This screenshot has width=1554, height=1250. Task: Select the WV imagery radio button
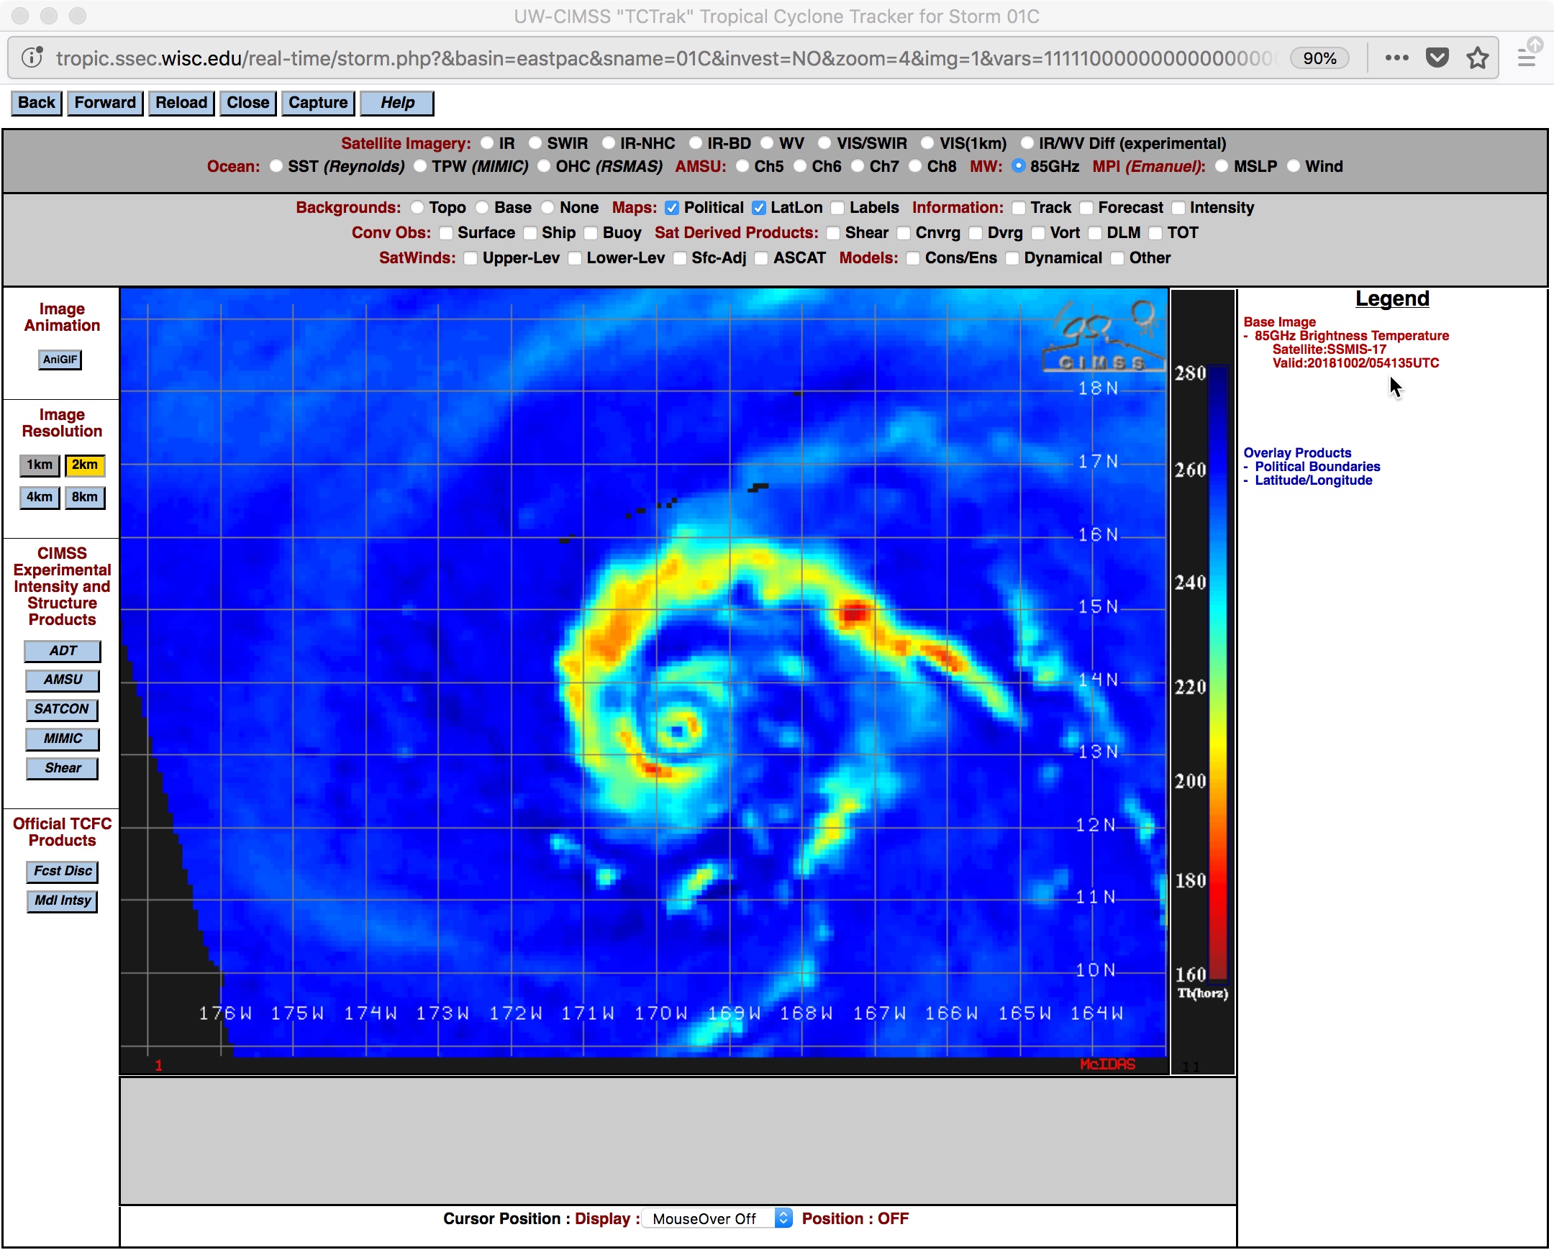(x=767, y=143)
